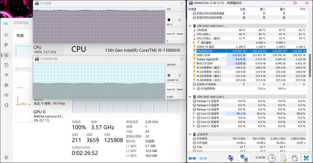
Task: Collapse the second CPU [#0] Intel Core section
Action: point(190,97)
